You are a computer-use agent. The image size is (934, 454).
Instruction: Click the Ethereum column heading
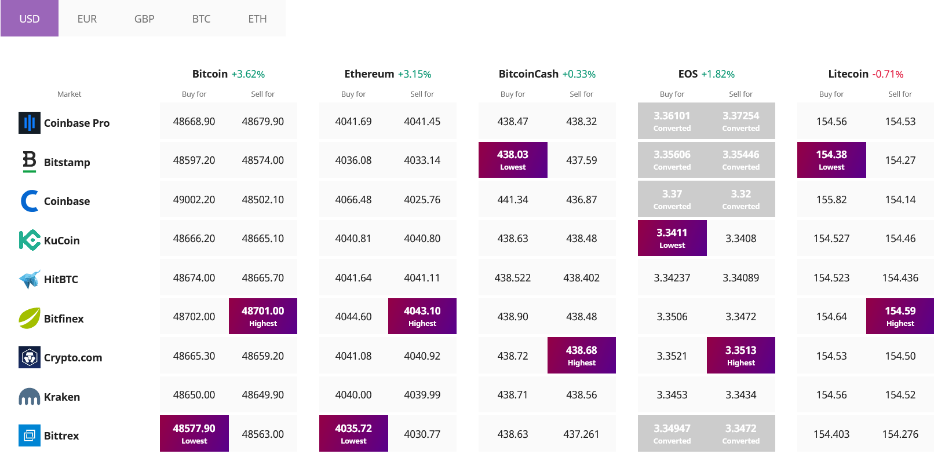pyautogui.click(x=369, y=74)
